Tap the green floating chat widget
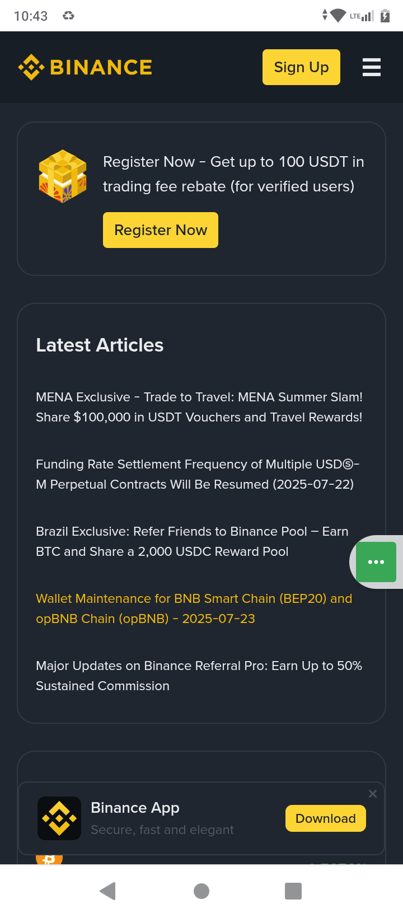 coord(376,562)
